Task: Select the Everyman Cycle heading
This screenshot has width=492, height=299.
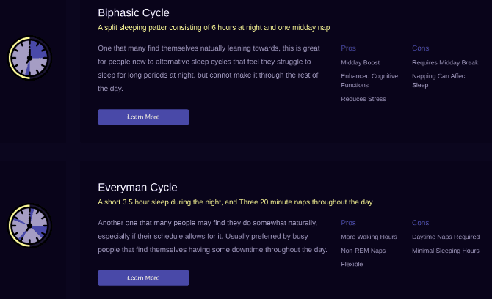Action: (137, 188)
